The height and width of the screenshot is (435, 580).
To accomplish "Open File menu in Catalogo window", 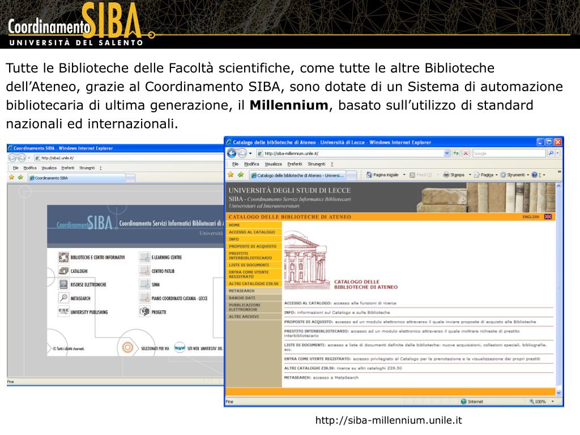I will pos(235,164).
